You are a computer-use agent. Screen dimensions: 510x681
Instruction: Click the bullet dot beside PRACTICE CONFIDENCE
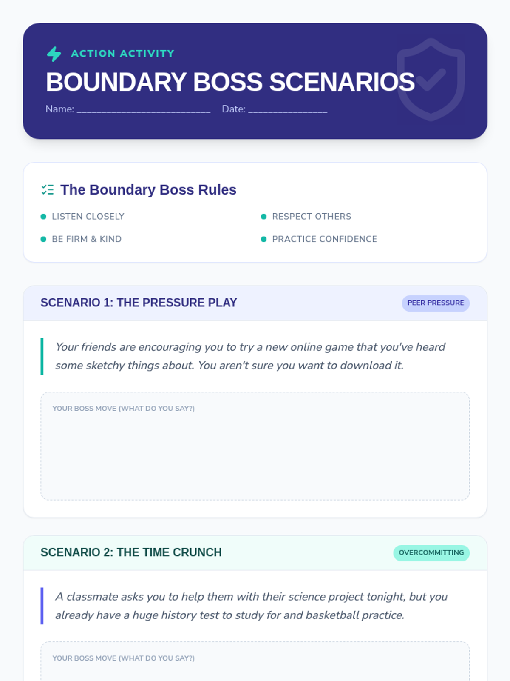point(263,239)
